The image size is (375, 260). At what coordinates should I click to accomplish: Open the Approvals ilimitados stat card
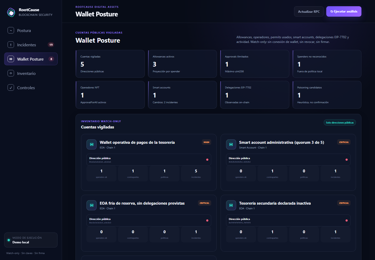255,64
